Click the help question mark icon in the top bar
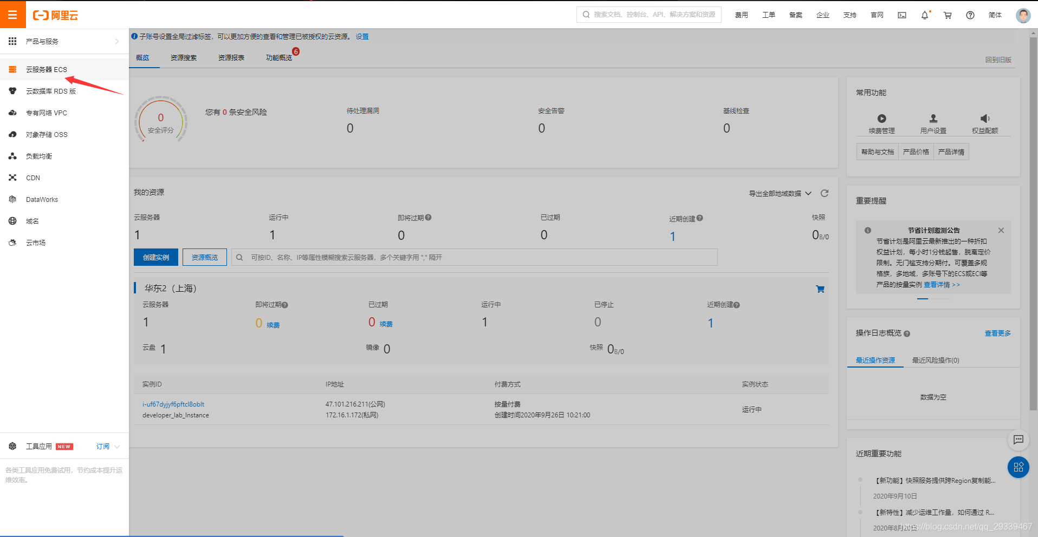1038x537 pixels. click(970, 15)
